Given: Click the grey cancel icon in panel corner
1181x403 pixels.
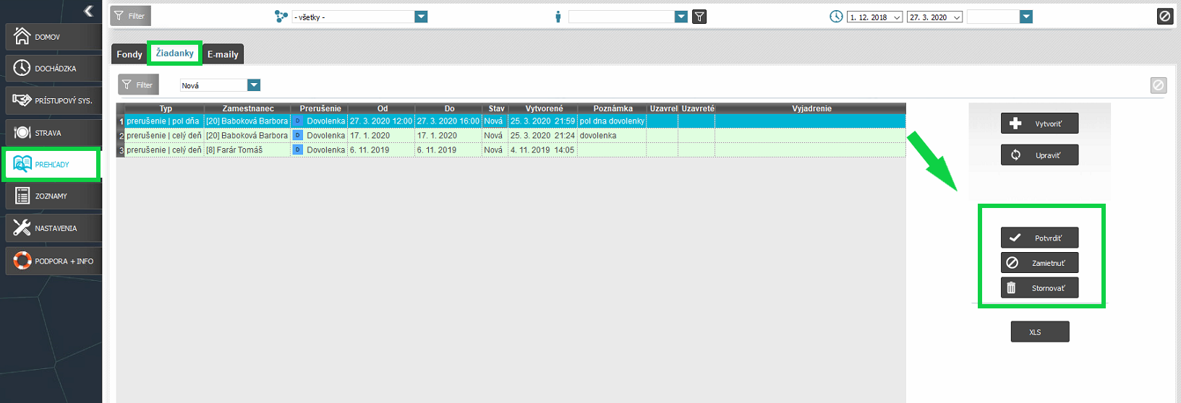Looking at the screenshot, I should click(1159, 85).
